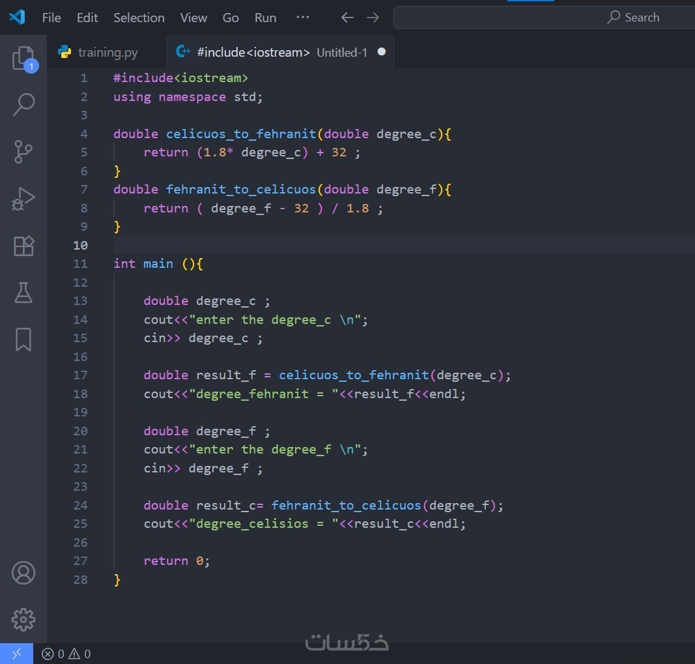695x664 pixels.
Task: Click 'return ( degree_f - 32 ) / 1.8' line
Action: [x=263, y=208]
